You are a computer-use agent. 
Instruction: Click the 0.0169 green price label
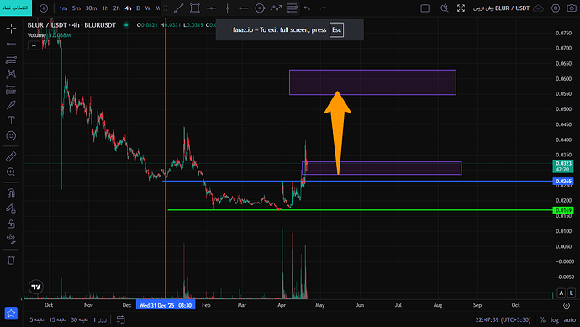tap(563, 210)
